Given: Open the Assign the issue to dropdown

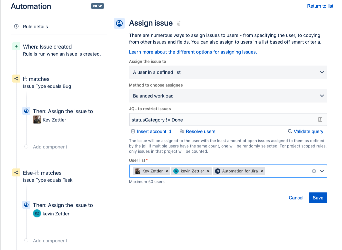Looking at the screenshot, I should [228, 72].
